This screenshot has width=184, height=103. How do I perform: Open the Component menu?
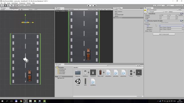(x=22, y=3)
